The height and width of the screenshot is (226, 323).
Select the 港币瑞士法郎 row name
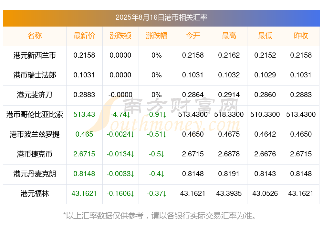tap(35, 75)
